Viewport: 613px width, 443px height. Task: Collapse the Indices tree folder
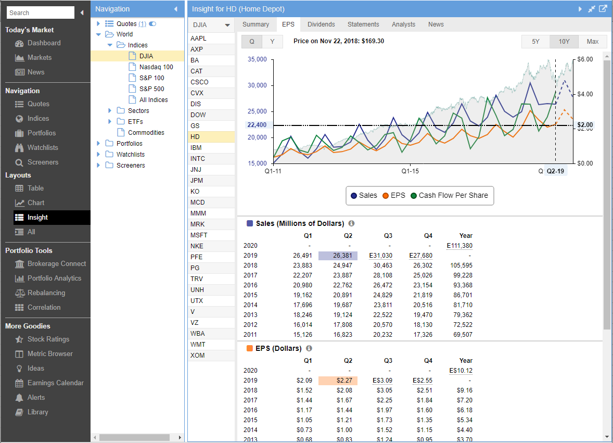(x=110, y=45)
